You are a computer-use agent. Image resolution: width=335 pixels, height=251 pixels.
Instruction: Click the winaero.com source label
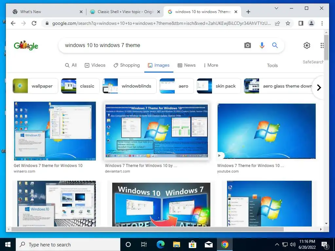[x=24, y=171]
